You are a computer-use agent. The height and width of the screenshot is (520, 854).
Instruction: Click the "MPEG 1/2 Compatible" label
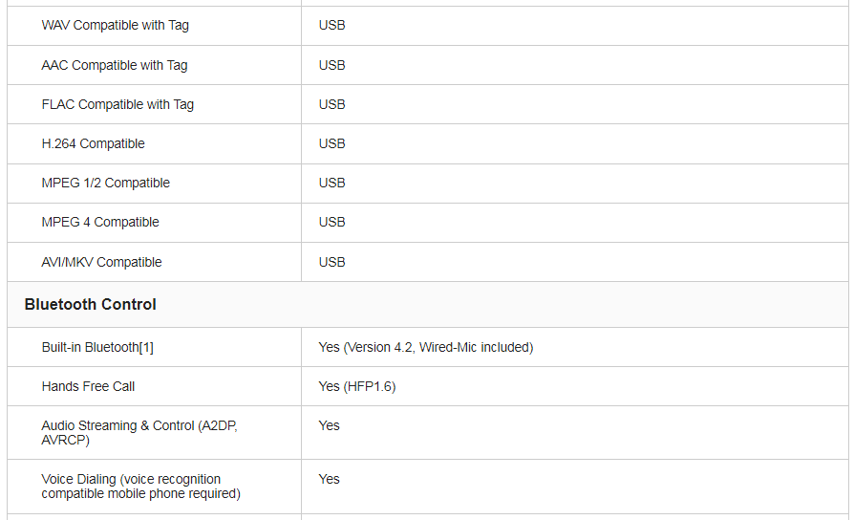105,183
